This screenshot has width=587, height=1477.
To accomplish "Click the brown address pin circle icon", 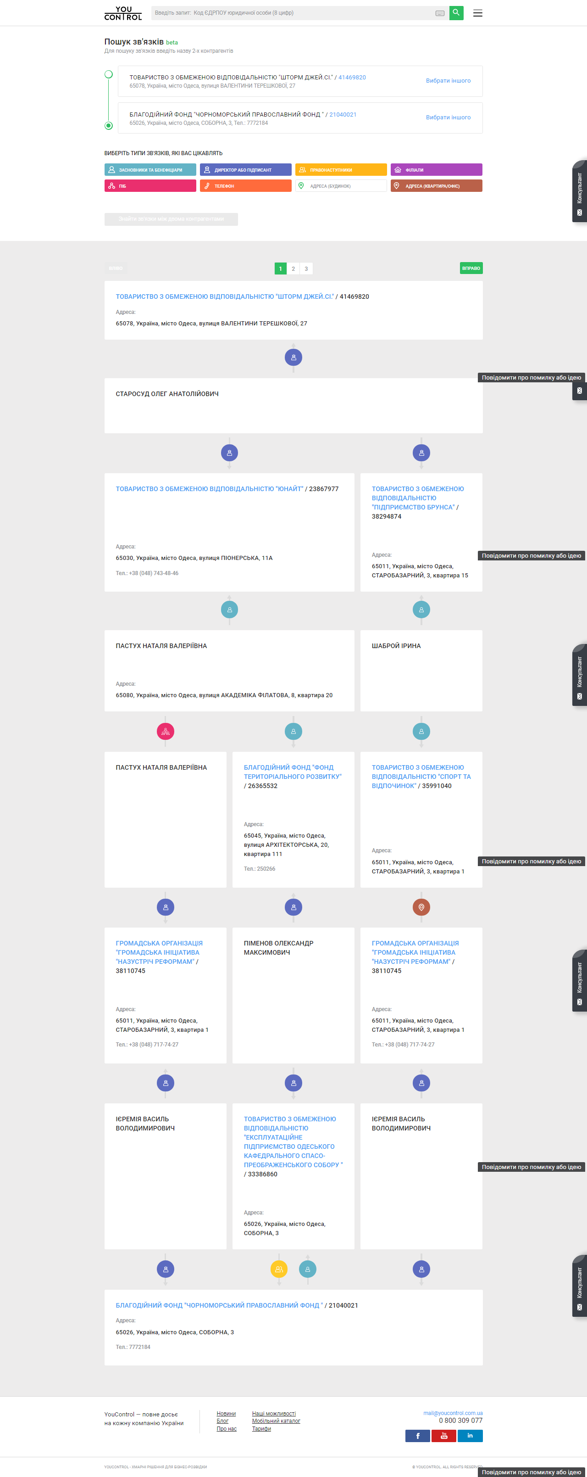I will 421,907.
